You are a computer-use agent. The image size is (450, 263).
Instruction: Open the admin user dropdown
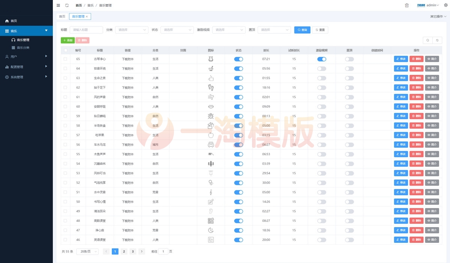[x=433, y=5]
